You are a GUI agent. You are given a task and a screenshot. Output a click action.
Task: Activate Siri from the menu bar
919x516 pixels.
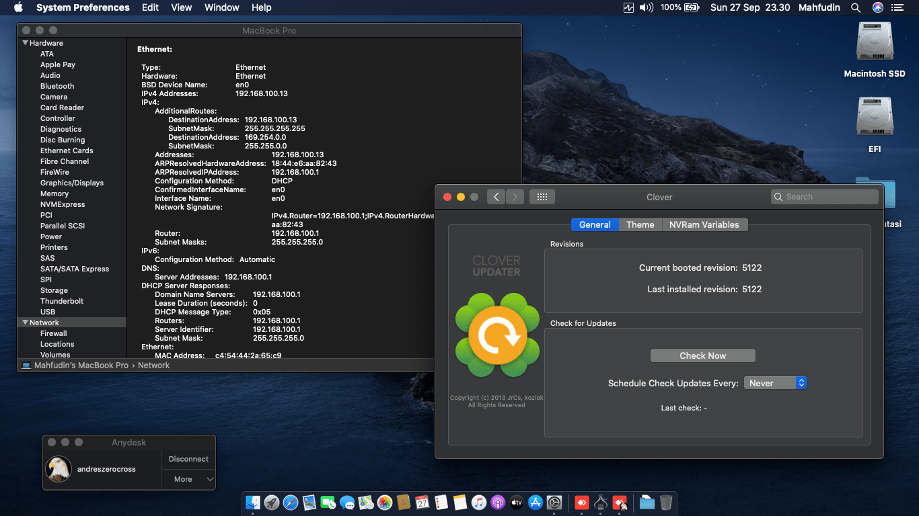pyautogui.click(x=877, y=7)
